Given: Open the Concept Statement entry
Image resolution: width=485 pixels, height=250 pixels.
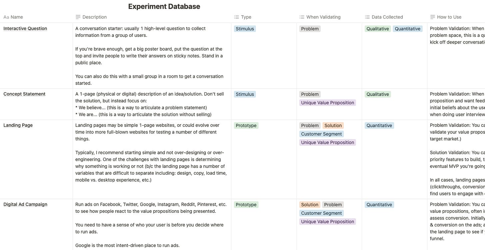Looking at the screenshot, I should [24, 94].
